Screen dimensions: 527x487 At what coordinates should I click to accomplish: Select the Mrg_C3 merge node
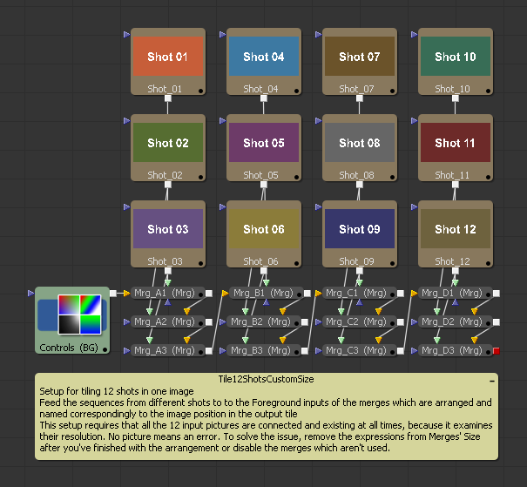(360, 351)
